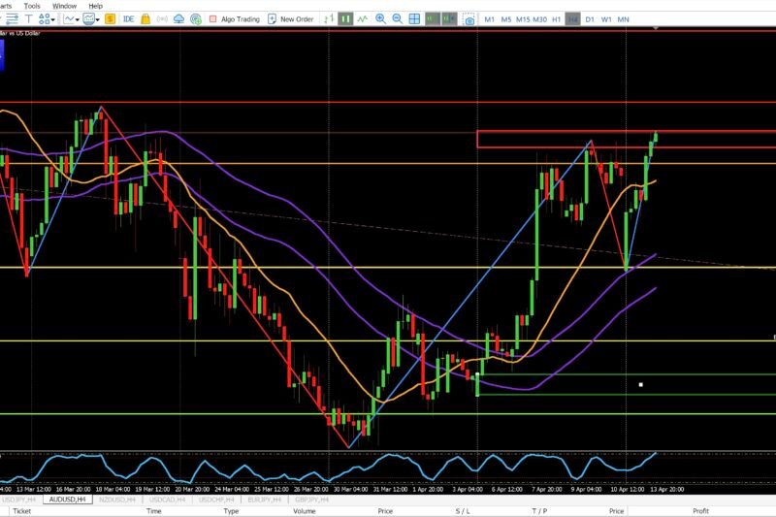Click the white square marker on chart
The width and height of the screenshot is (776, 517).
pyautogui.click(x=641, y=384)
